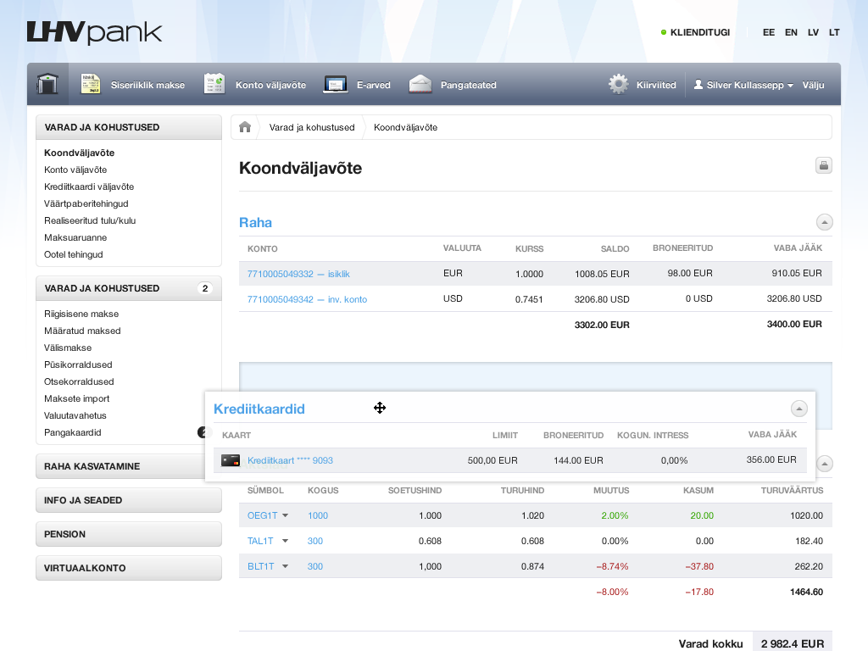Open Silver Kullassepp user dropdown
This screenshot has width=868, height=651.
coord(743,86)
